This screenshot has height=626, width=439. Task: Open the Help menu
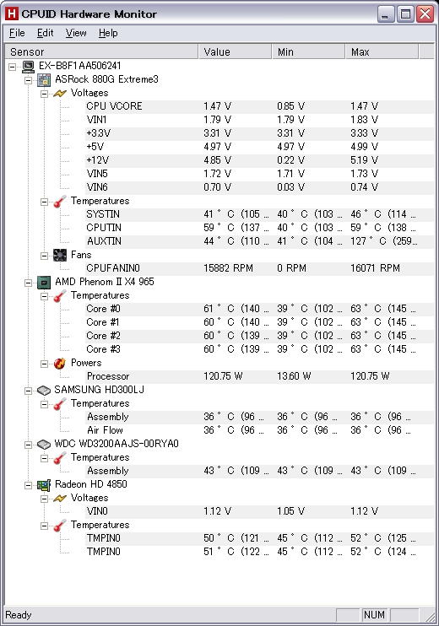coord(108,33)
